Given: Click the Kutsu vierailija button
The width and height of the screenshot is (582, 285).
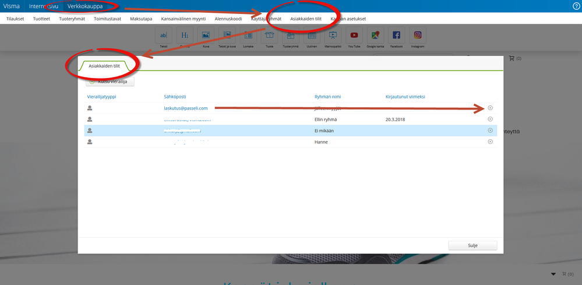Looking at the screenshot, I should pos(110,81).
